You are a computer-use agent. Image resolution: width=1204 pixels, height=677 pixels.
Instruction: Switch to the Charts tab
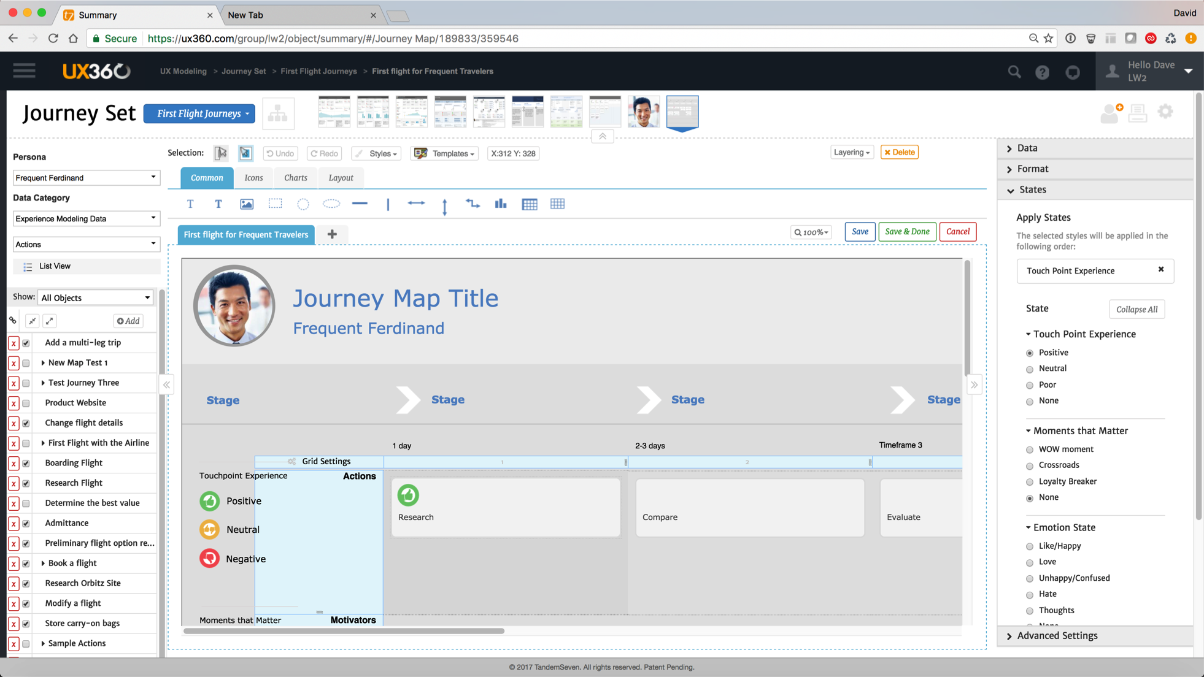point(295,178)
